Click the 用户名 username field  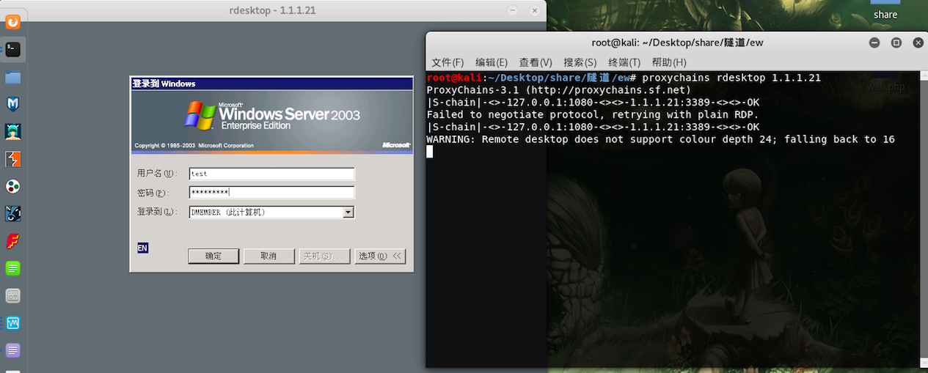pos(271,174)
